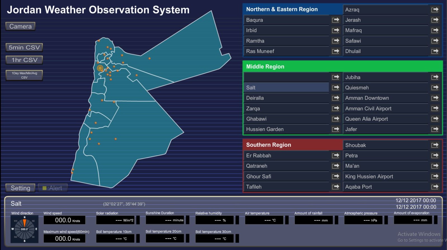This screenshot has height=250, width=447.
Task: Click the arrow icon beside Azraq
Action: (x=435, y=10)
